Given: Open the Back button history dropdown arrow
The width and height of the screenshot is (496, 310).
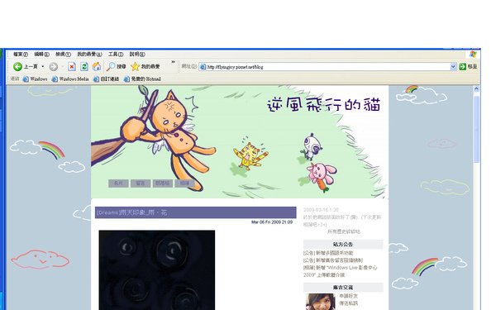Looking at the screenshot, I should pyautogui.click(x=43, y=66).
